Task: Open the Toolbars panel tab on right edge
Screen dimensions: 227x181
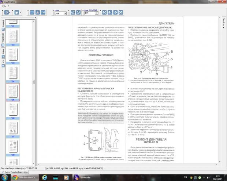Action: point(224,23)
